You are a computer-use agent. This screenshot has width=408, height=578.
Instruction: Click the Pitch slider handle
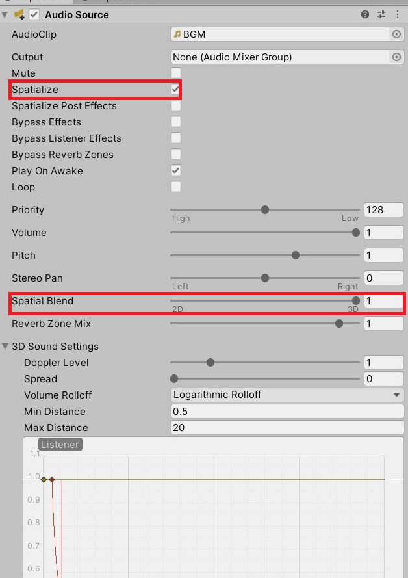coord(296,255)
